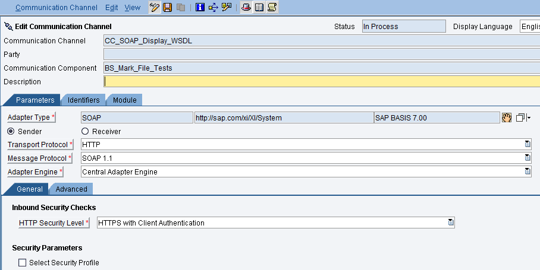The image size is (540, 270).
Task: Click the Description label text
Action: pyautogui.click(x=23, y=82)
